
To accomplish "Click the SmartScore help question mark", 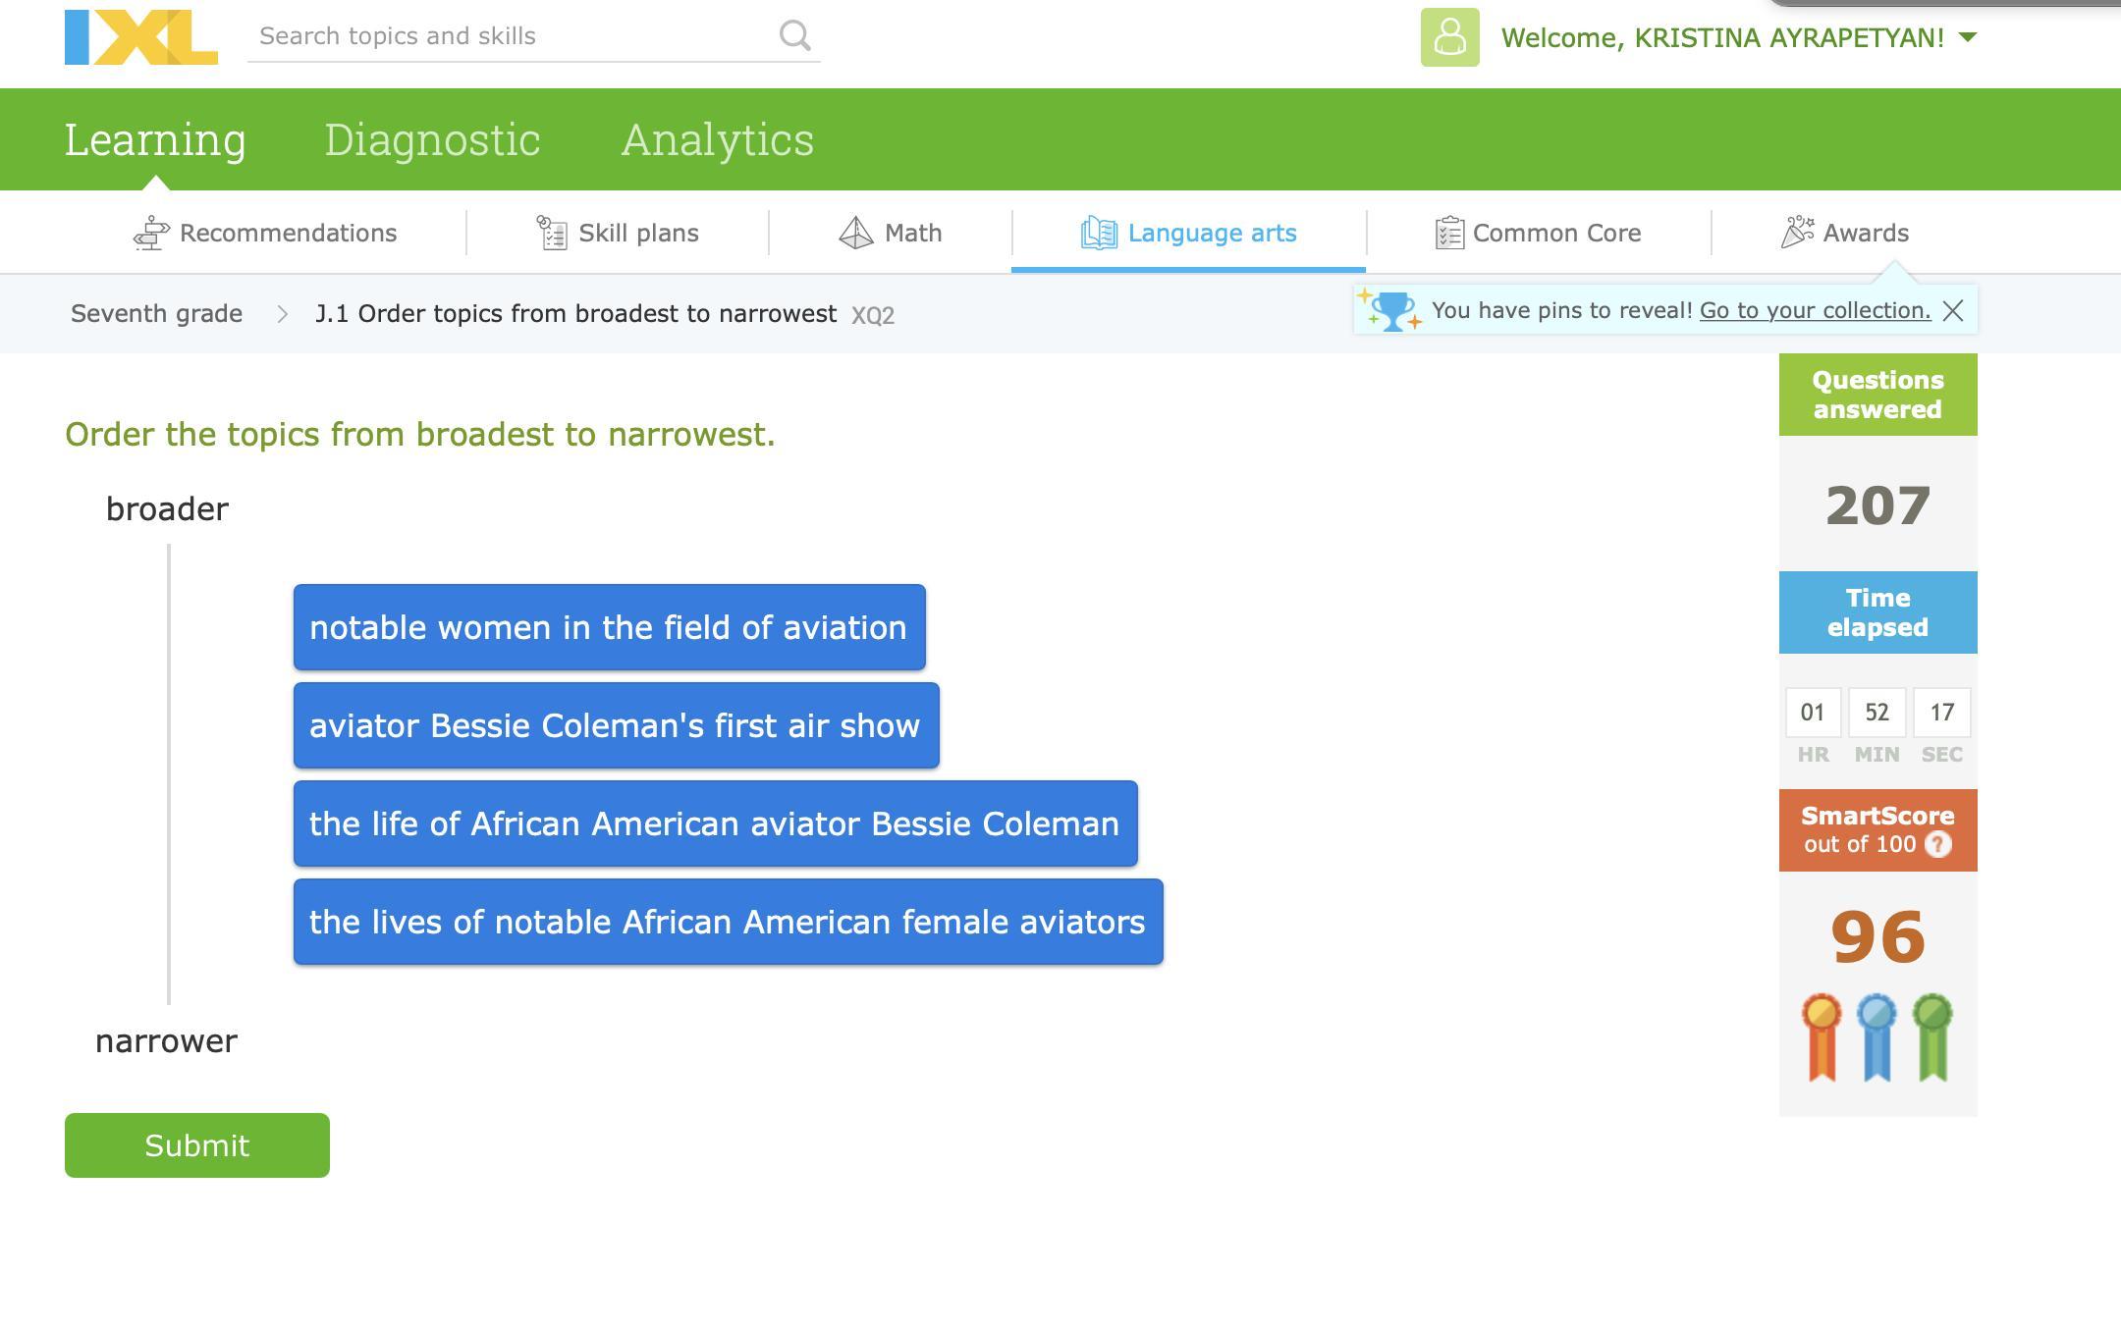I will (x=1937, y=844).
